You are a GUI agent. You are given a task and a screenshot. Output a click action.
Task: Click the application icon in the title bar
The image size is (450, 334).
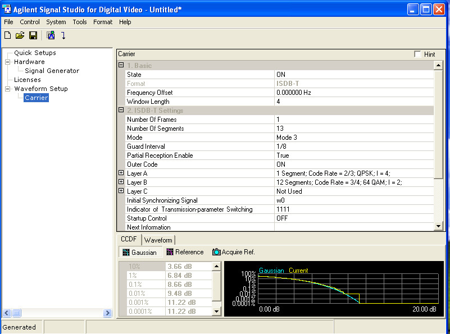pos(7,10)
